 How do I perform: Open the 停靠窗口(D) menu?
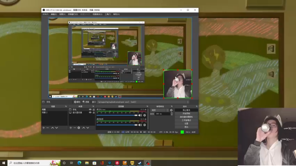(73, 14)
